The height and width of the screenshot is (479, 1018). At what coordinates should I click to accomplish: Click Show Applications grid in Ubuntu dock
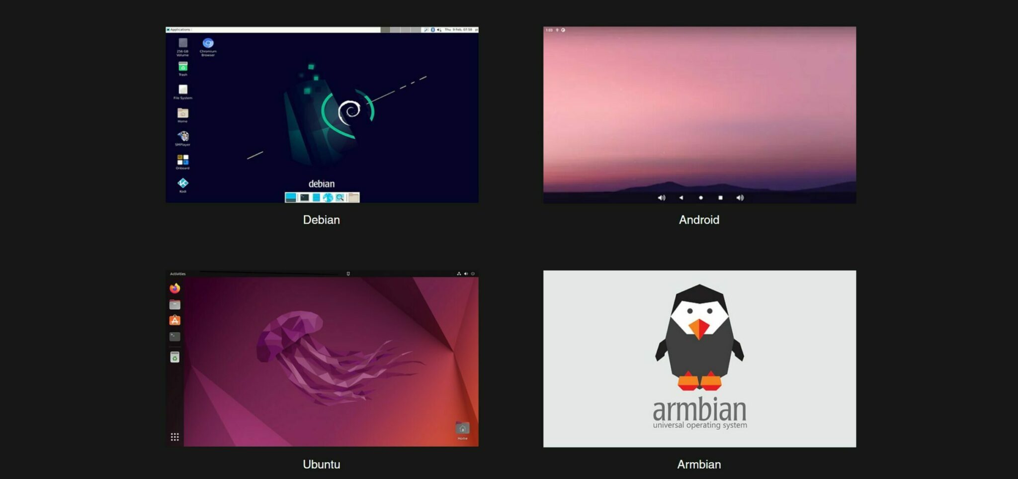point(174,437)
